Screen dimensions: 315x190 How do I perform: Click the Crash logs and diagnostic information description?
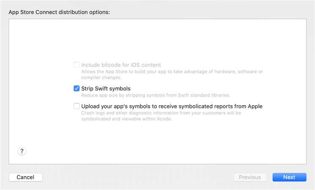pyautogui.click(x=161, y=113)
